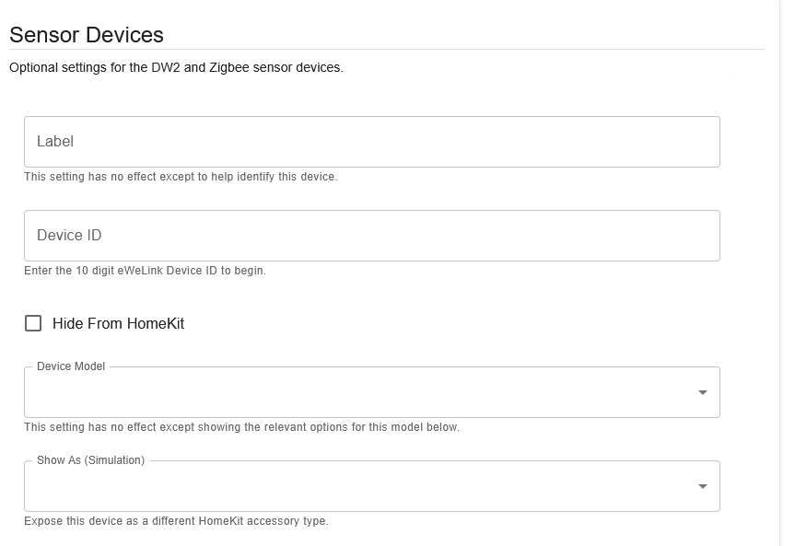This screenshot has width=795, height=546.
Task: Click the Device Model dropdown arrow icon
Action: [703, 393]
